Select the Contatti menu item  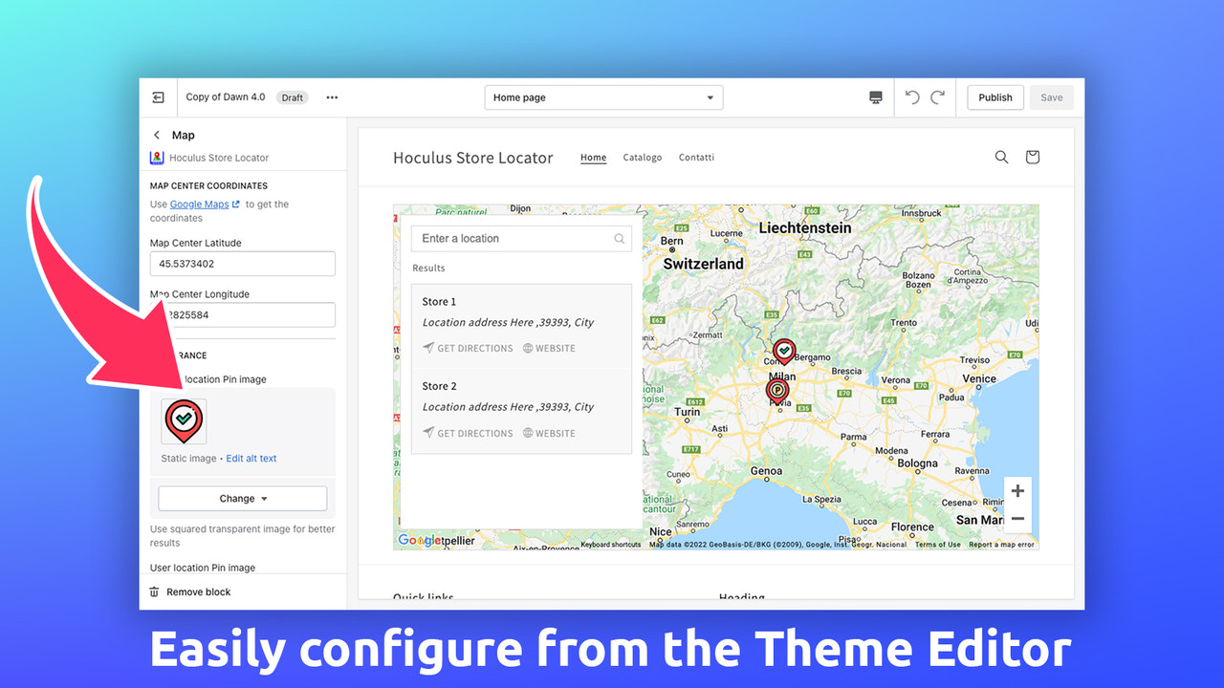tap(696, 157)
